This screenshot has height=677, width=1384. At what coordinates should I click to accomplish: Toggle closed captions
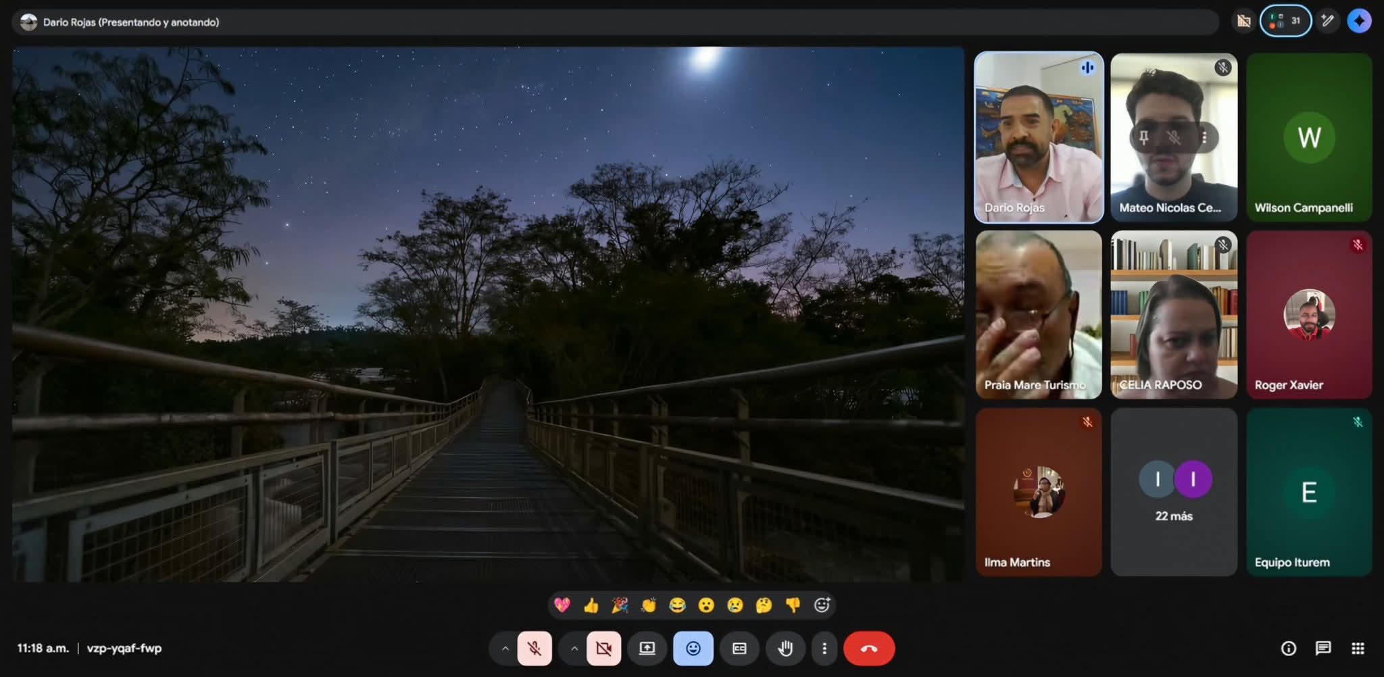(x=739, y=649)
